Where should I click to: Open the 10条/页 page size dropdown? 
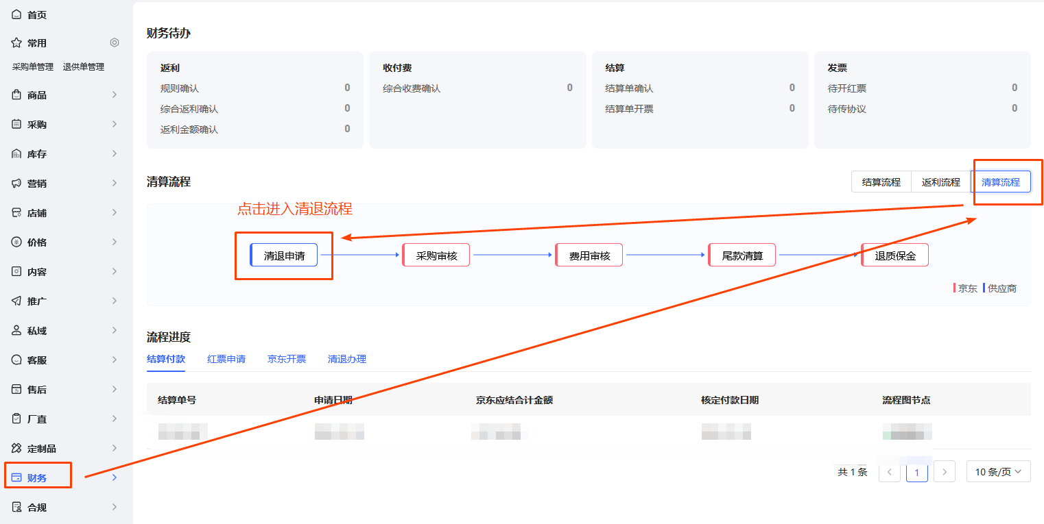[x=998, y=471]
